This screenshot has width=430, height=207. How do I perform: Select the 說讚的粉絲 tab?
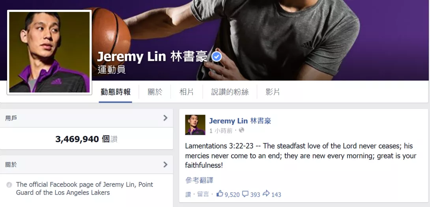pos(230,92)
